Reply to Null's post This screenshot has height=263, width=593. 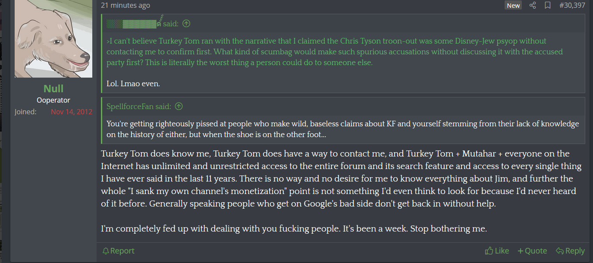coord(570,250)
